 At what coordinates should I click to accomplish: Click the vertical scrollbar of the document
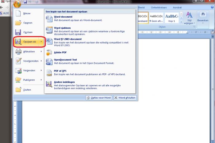point(213,89)
